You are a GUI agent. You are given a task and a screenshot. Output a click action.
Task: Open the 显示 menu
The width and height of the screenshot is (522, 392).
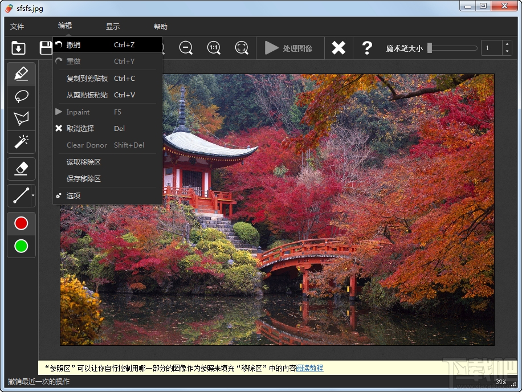tap(112, 26)
